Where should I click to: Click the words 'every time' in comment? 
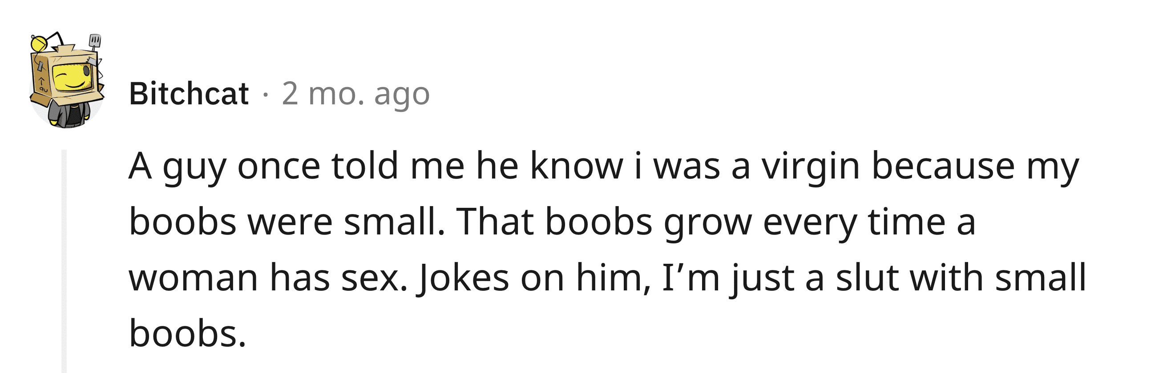click(x=854, y=223)
